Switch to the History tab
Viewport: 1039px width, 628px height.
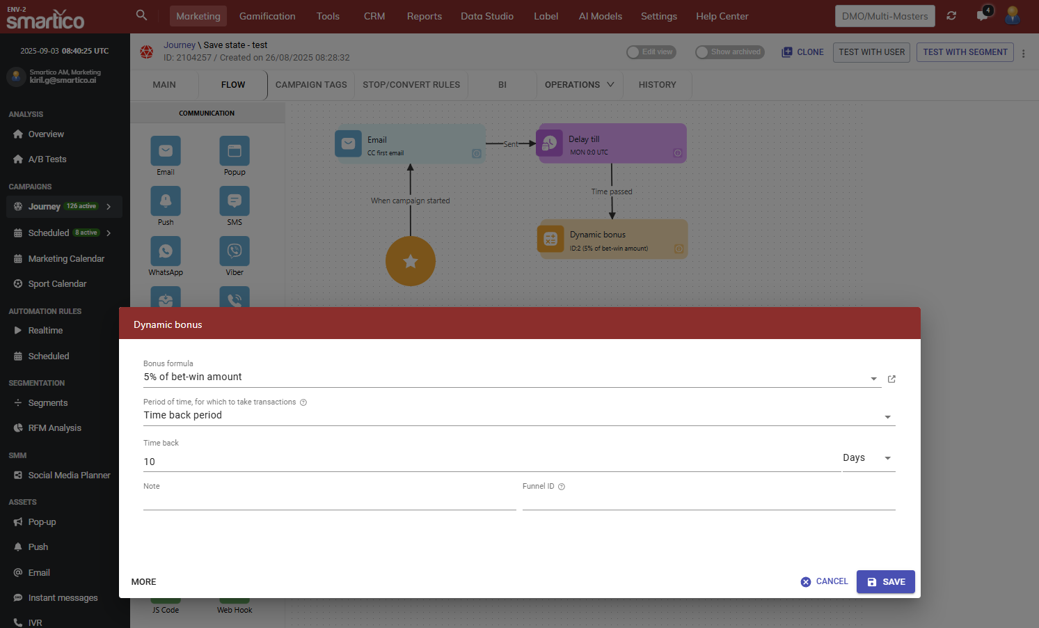coord(657,85)
